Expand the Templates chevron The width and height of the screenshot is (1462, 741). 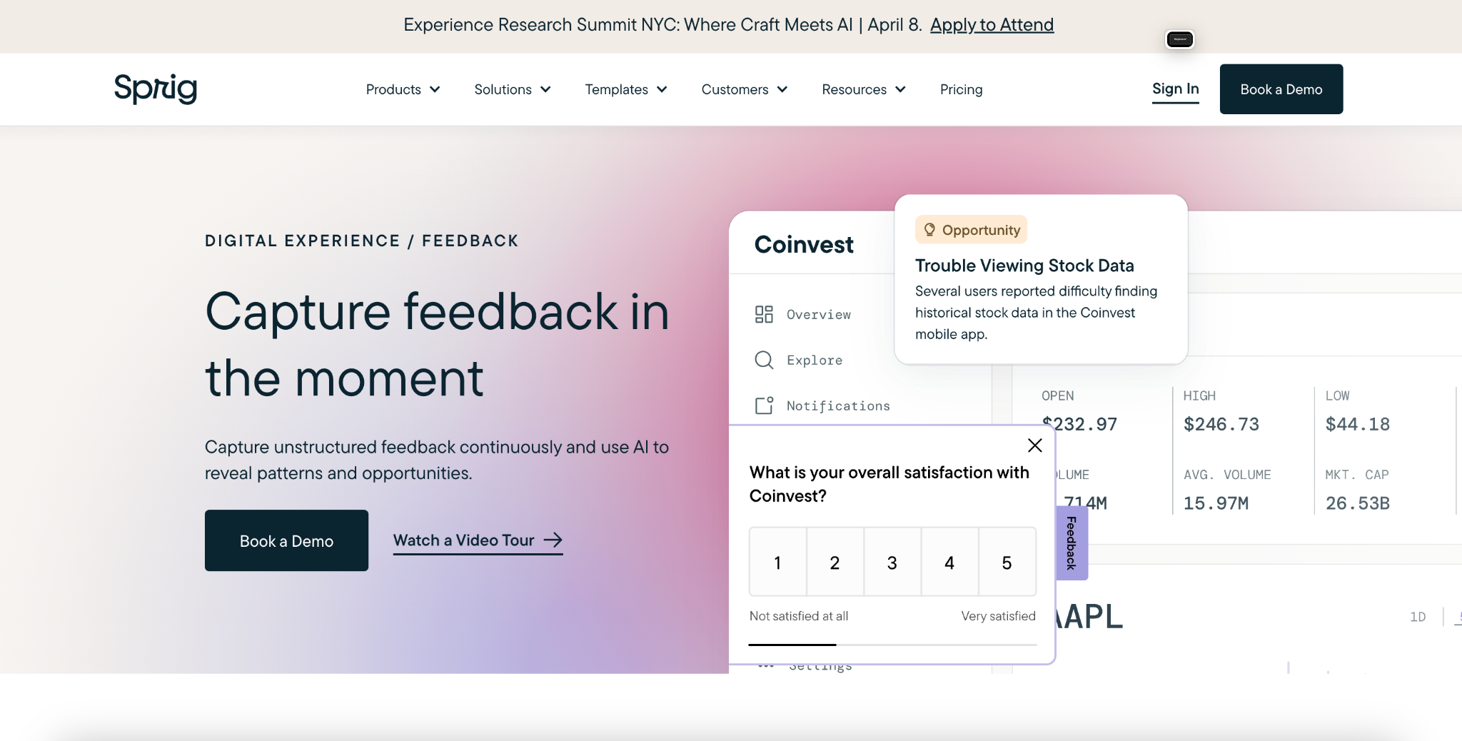pyautogui.click(x=662, y=89)
